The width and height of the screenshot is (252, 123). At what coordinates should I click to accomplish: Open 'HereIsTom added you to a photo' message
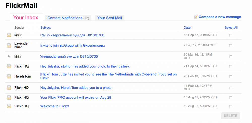pos(76,88)
